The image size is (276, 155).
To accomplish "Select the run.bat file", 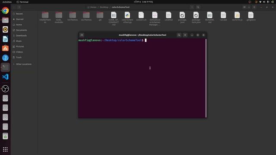I will point(223,16).
